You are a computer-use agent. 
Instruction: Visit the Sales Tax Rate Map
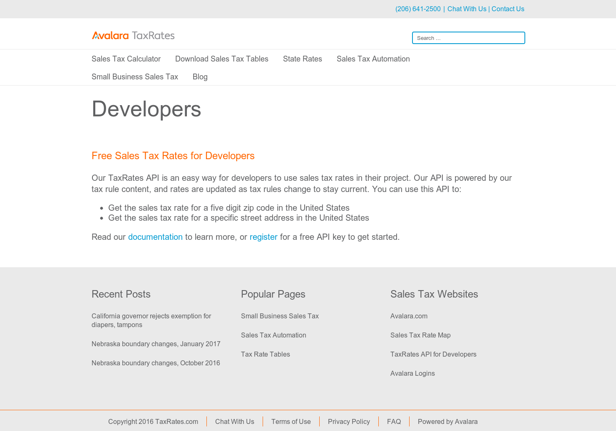[420, 335]
